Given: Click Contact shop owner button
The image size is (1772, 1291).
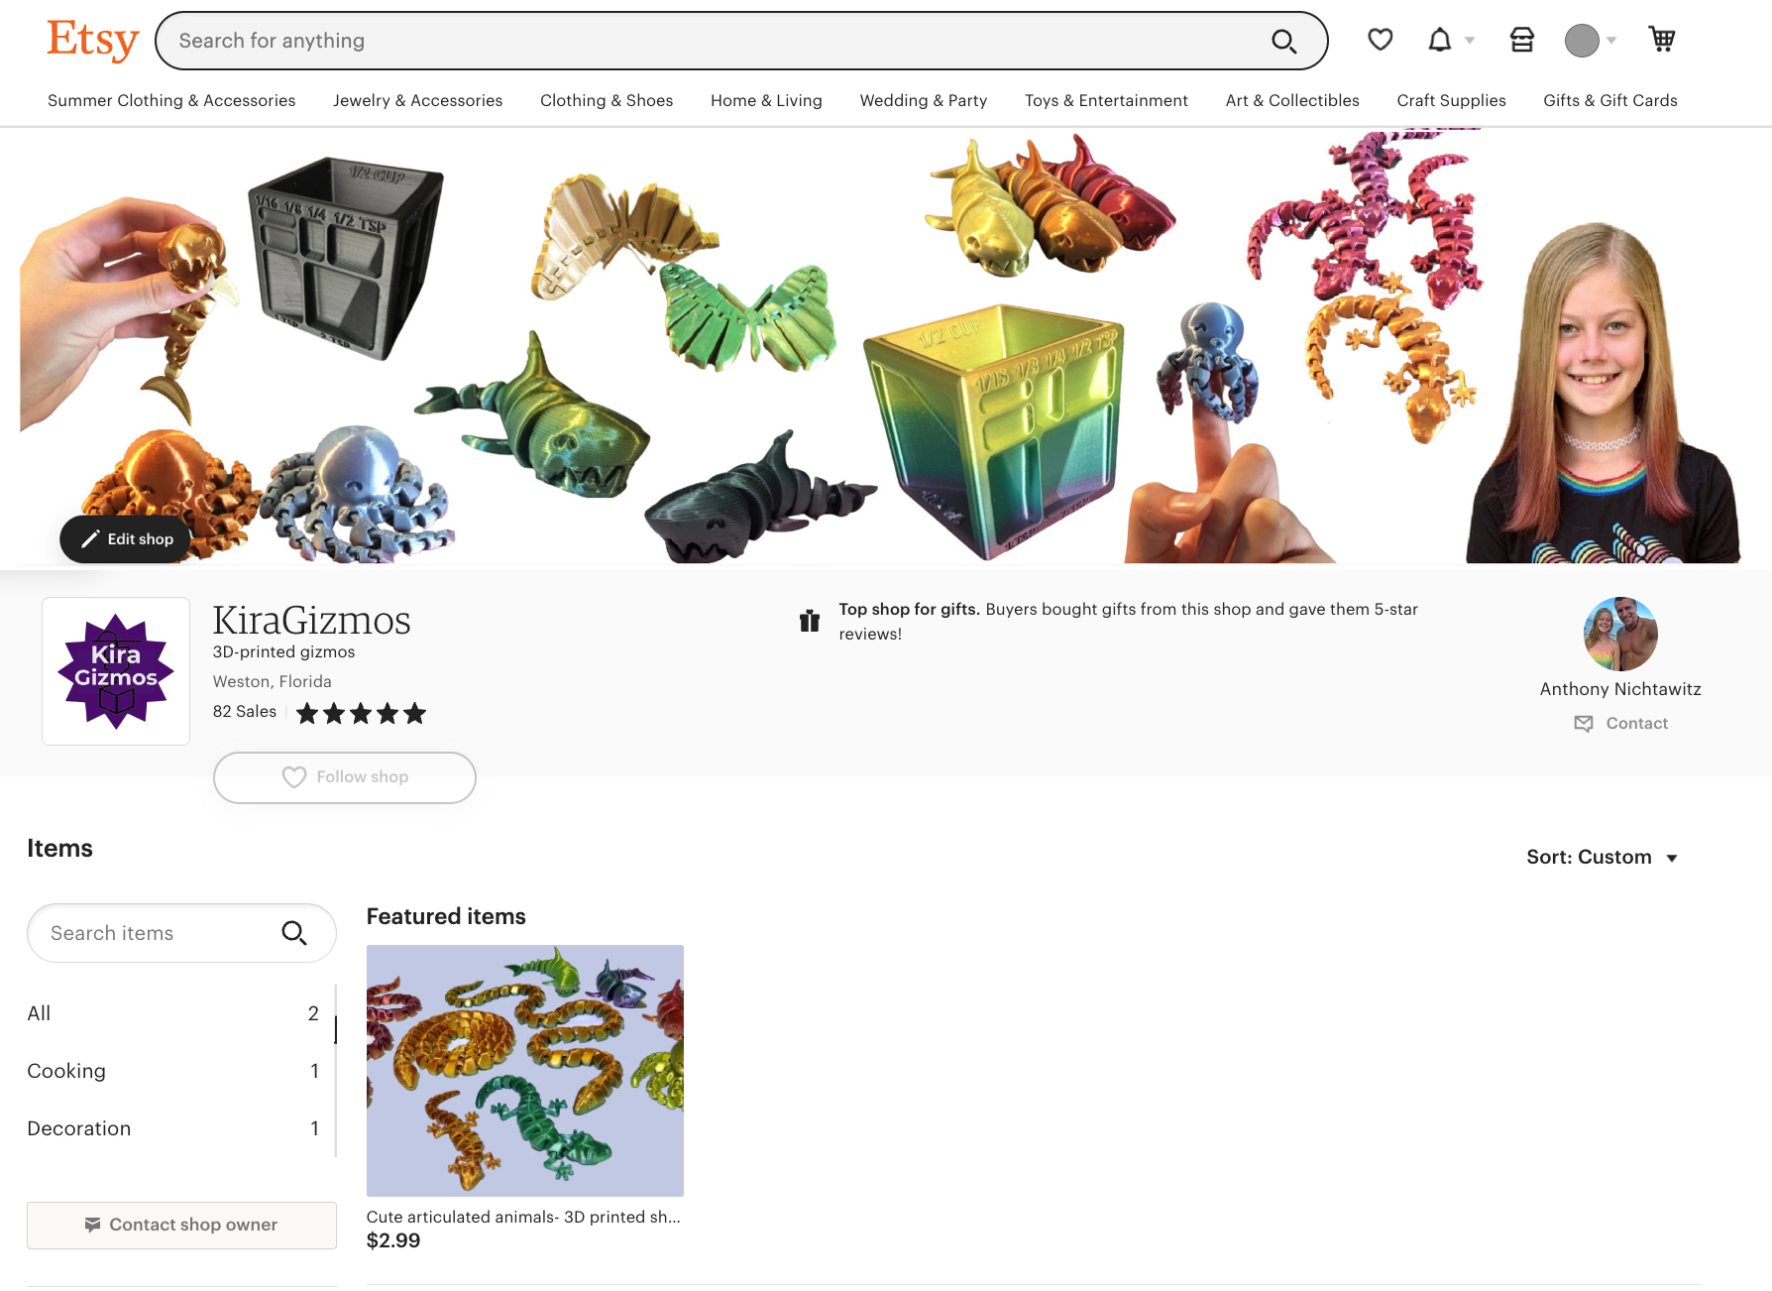Looking at the screenshot, I should (x=181, y=1226).
